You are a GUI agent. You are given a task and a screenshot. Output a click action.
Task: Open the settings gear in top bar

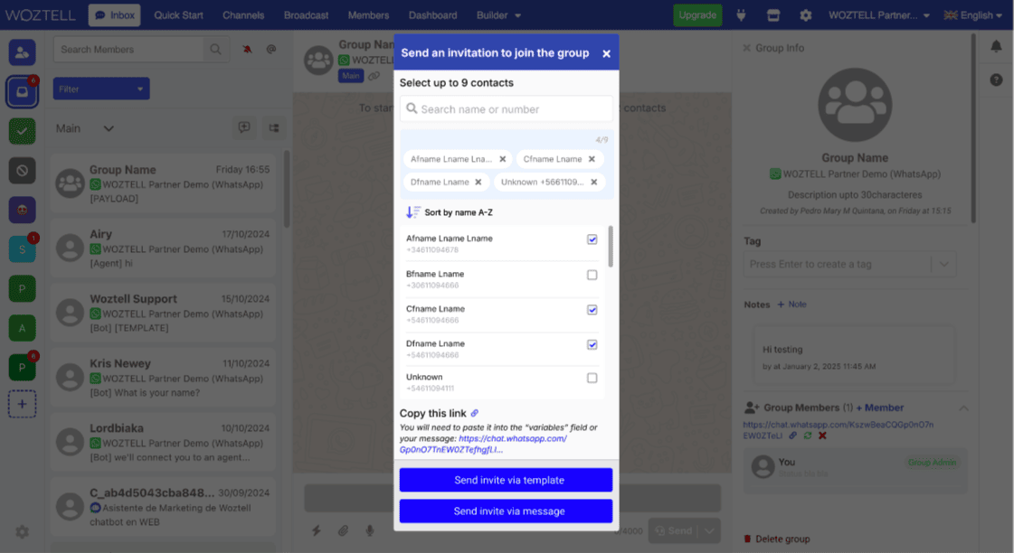pyautogui.click(x=805, y=15)
